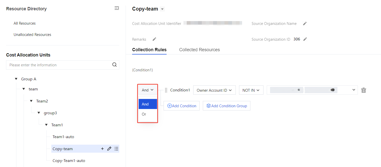Collapse the Team2 tree node
The width and height of the screenshot is (381, 167).
point(31,101)
